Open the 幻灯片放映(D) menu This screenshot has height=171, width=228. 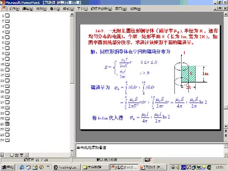101,9
